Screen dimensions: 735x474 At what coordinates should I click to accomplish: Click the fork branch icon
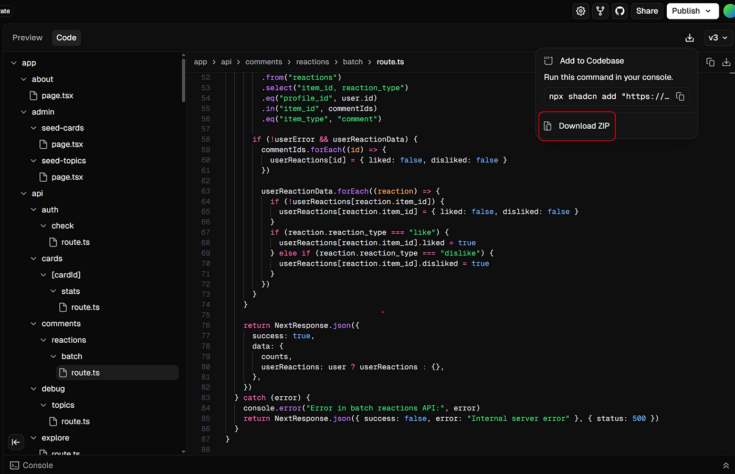(x=600, y=11)
